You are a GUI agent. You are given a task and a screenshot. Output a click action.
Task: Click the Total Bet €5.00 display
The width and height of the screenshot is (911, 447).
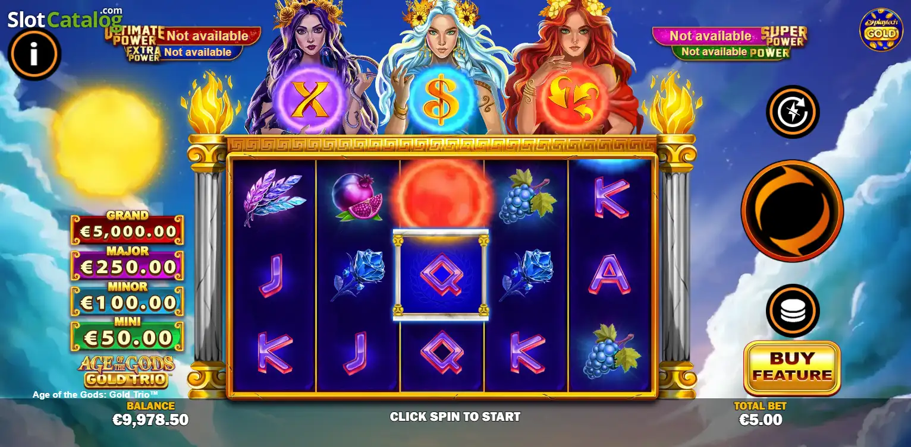761,414
